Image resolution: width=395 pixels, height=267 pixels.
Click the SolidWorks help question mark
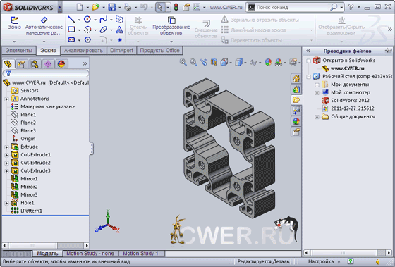pyautogui.click(x=351, y=7)
